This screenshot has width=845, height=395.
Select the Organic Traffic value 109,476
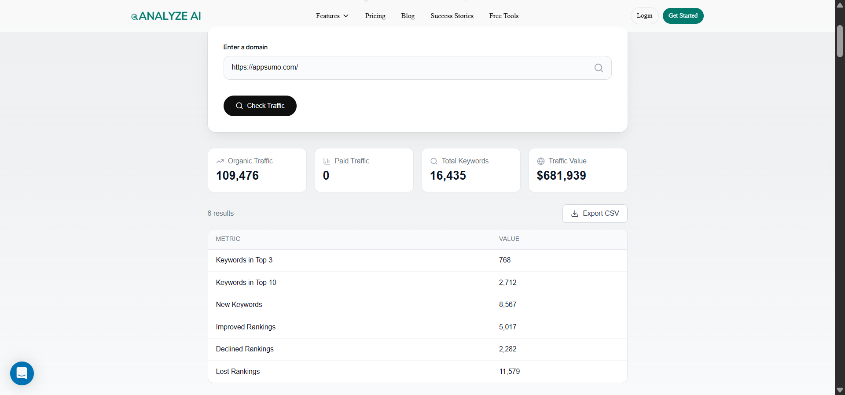[237, 176]
